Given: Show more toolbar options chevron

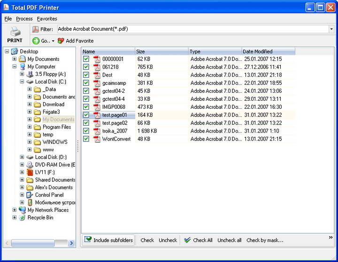Looking at the screenshot, I should pyautogui.click(x=330, y=238).
